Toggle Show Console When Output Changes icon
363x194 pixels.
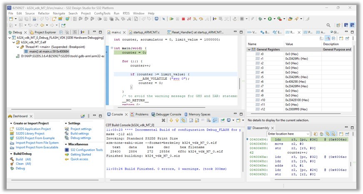[x=215, y=120]
